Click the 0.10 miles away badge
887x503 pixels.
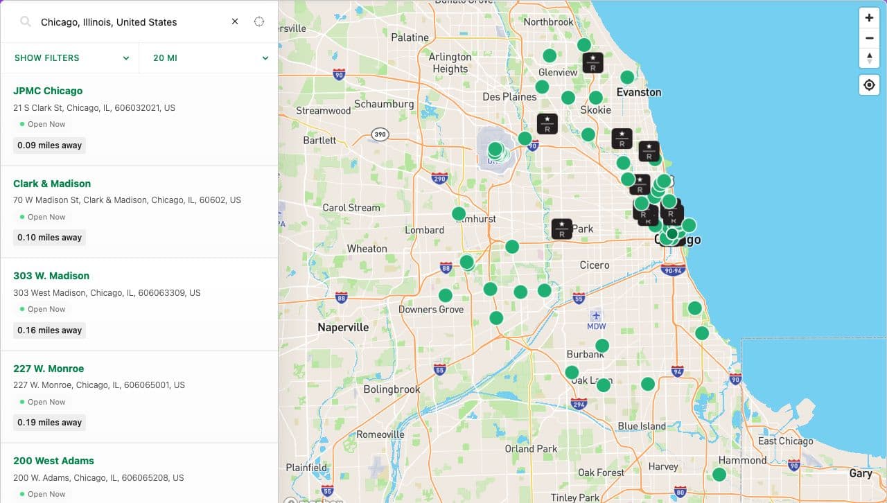49,238
